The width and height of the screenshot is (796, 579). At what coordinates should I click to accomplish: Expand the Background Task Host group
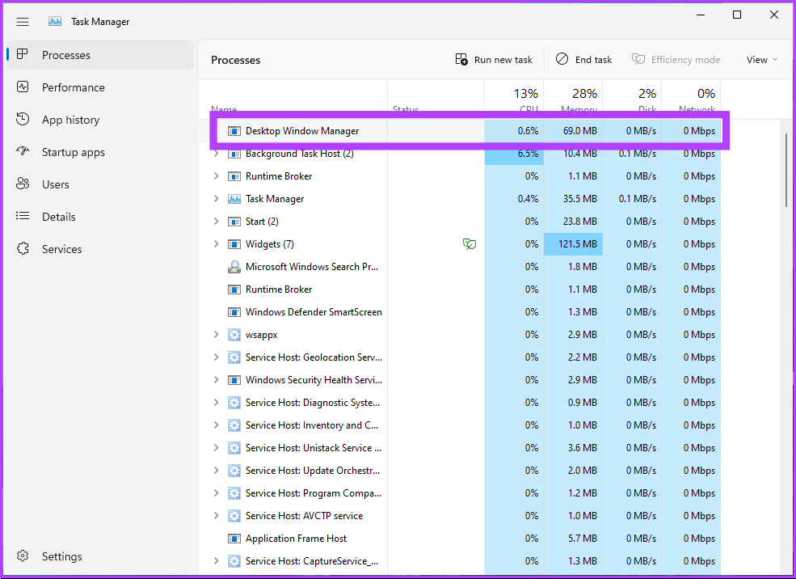[216, 153]
